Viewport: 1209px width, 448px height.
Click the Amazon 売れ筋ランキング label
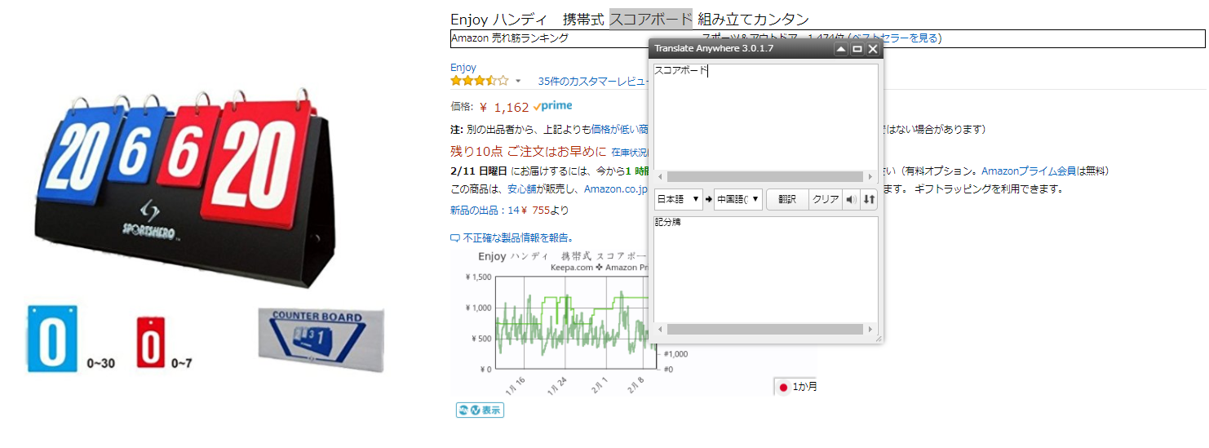(511, 38)
